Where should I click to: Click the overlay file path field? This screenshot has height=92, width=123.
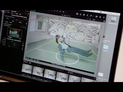tap(14, 40)
